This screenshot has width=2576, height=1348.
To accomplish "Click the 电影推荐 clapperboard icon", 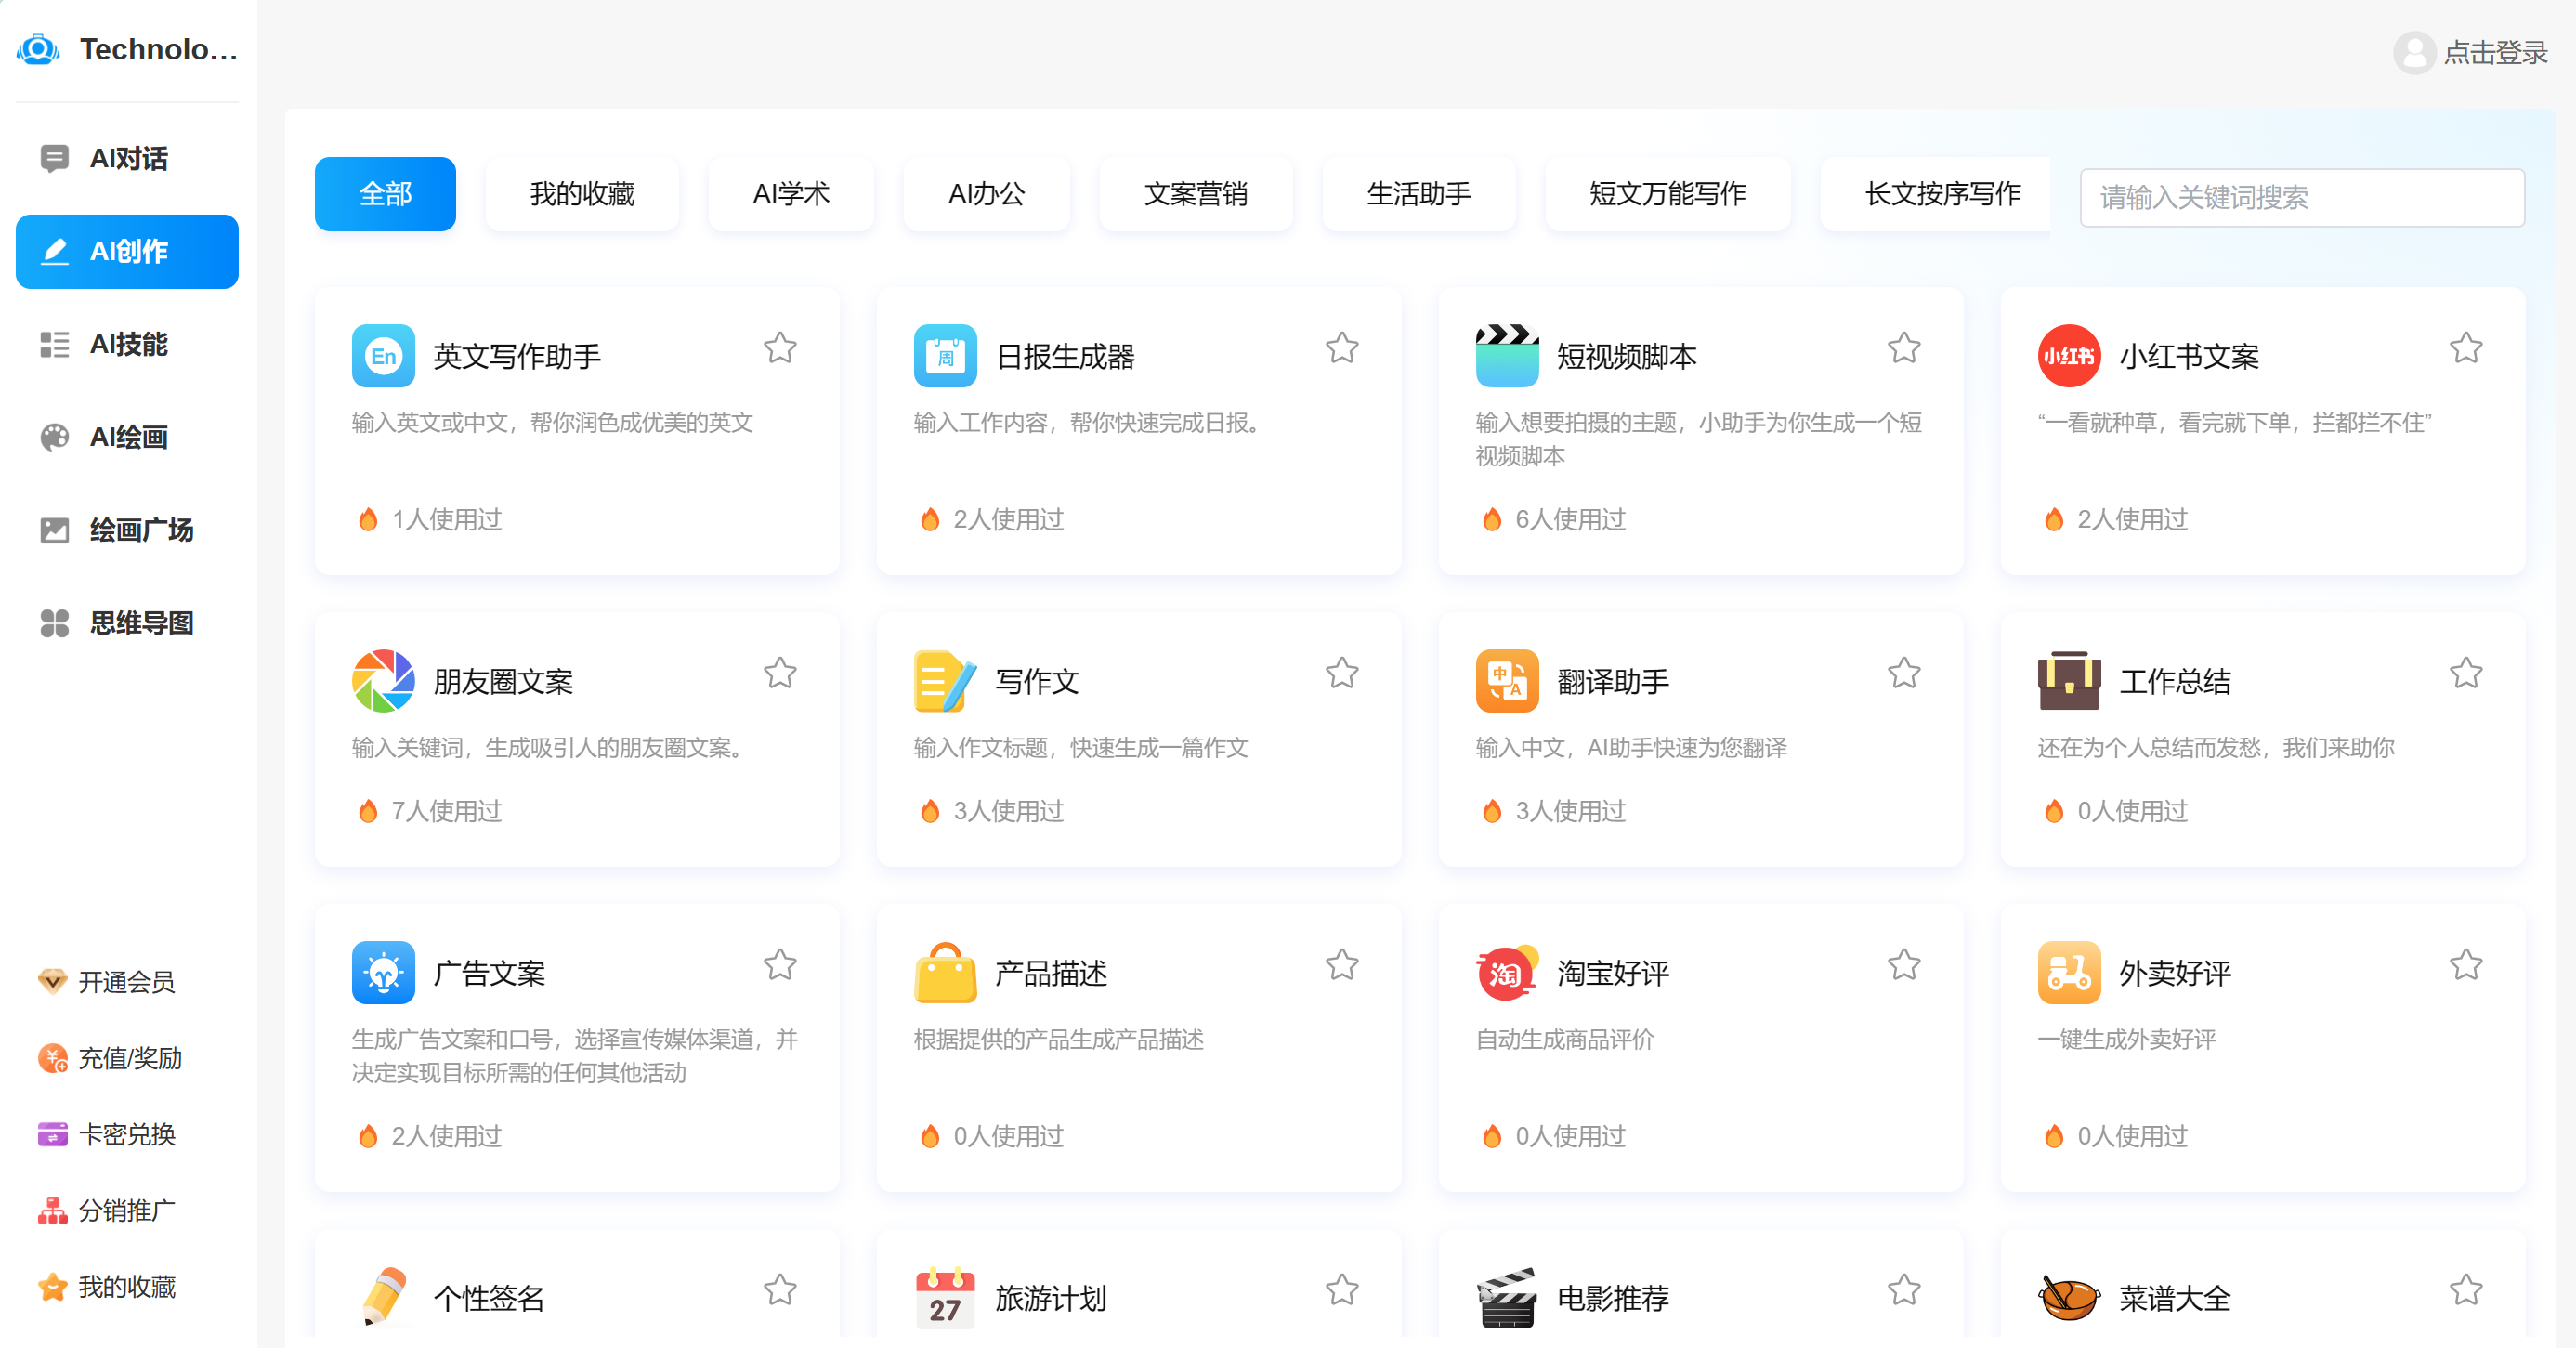I will (1507, 1298).
